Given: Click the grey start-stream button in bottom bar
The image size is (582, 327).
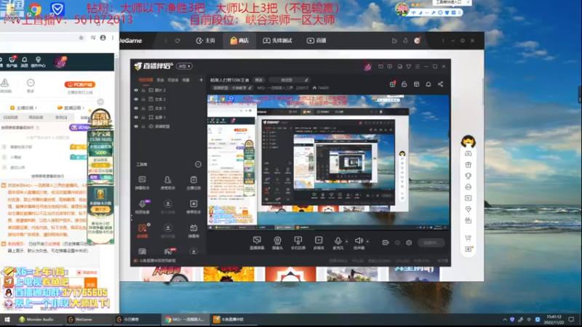Looking at the screenshot, I should (x=431, y=243).
